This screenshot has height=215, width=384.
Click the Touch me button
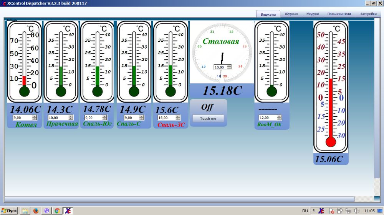click(x=208, y=118)
